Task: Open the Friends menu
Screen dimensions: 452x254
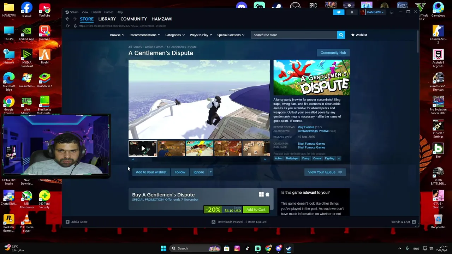Action: (96, 12)
